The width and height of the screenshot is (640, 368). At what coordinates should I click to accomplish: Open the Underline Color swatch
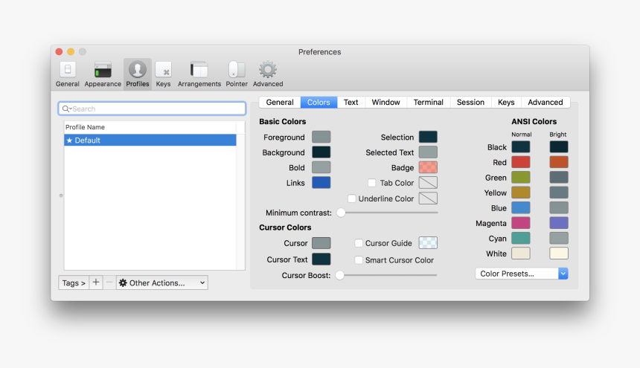point(428,198)
